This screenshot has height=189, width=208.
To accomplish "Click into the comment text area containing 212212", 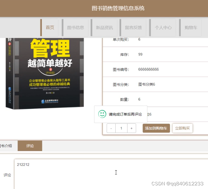I will (111, 174).
